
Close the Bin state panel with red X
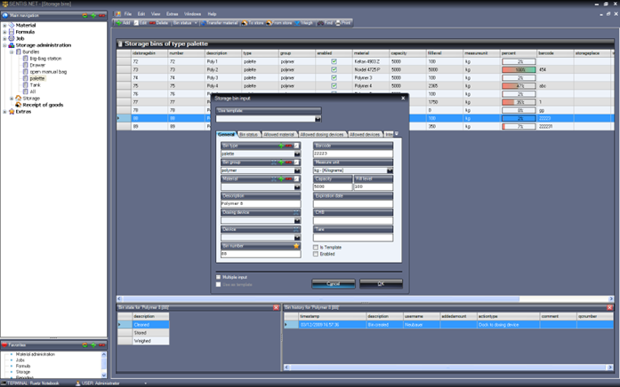point(276,308)
